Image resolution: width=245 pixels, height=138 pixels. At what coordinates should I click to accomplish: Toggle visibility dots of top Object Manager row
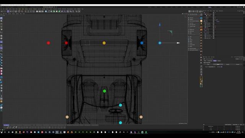213,13
